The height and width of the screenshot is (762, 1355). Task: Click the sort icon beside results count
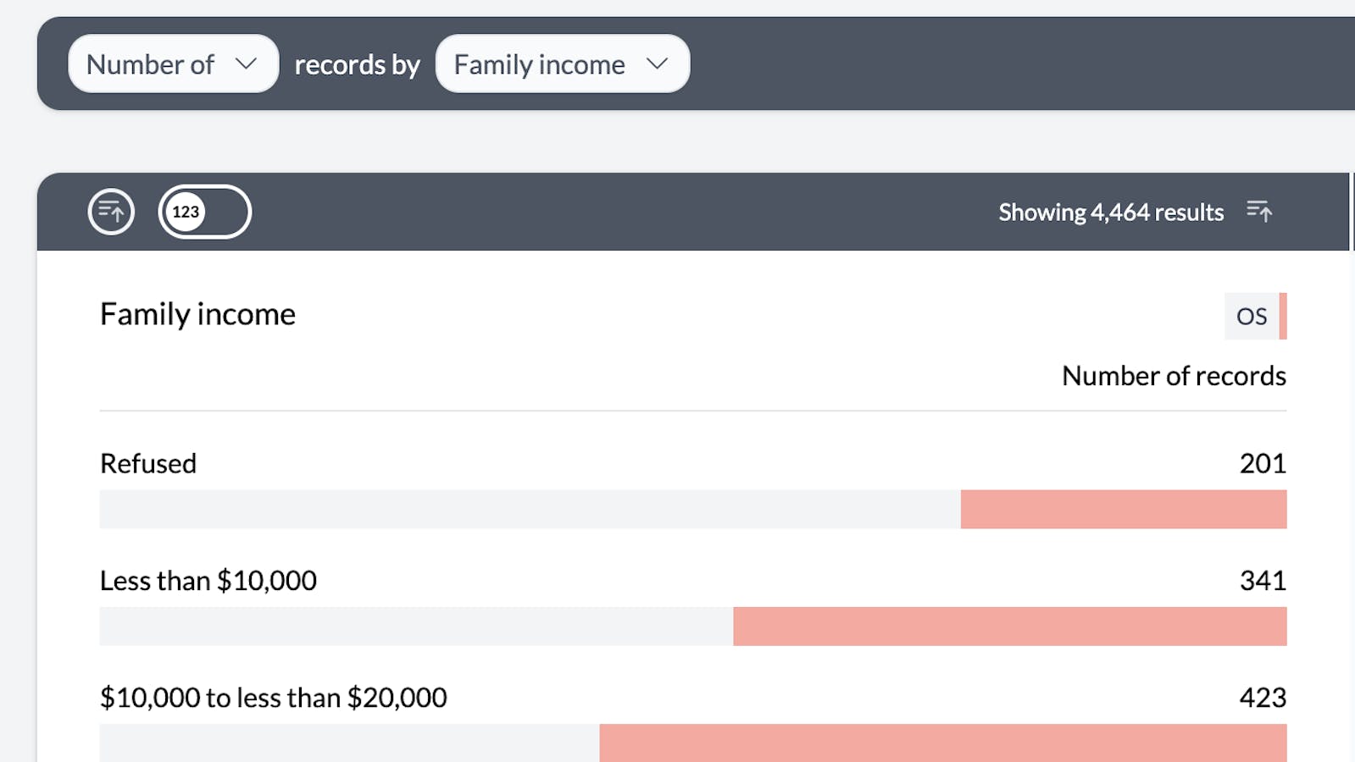click(1259, 212)
